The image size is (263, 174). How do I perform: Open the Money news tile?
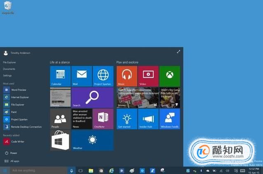point(138,97)
